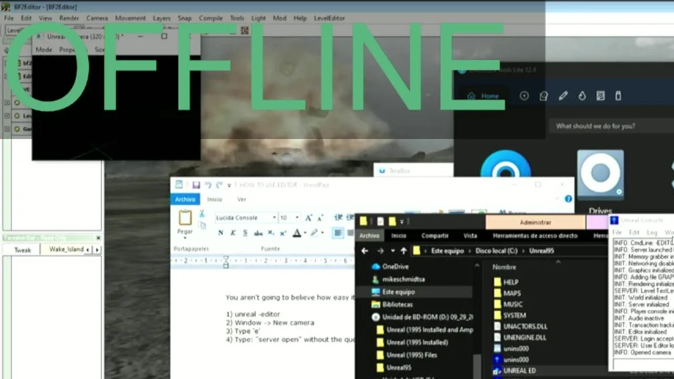The image size is (674, 379).
Task: Select OneDrive in the Explorer sidebar
Action: coord(395,267)
